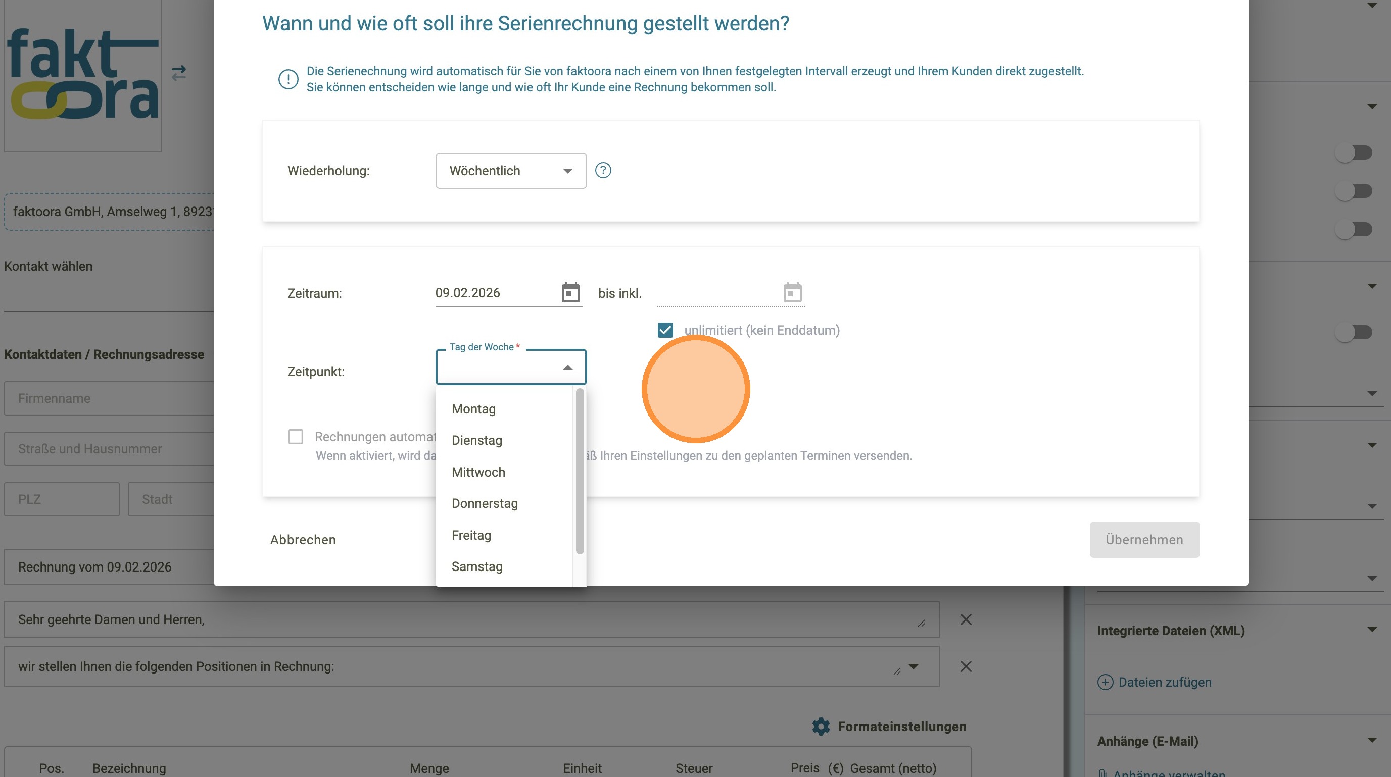The image size is (1391, 777).
Task: Choose Freitag in the weekday list
Action: tap(471, 535)
